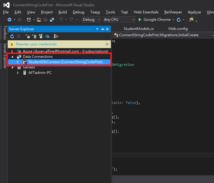214x183 pixels.
Task: Dismiss the Reenter your credentials notification
Action: (107, 44)
